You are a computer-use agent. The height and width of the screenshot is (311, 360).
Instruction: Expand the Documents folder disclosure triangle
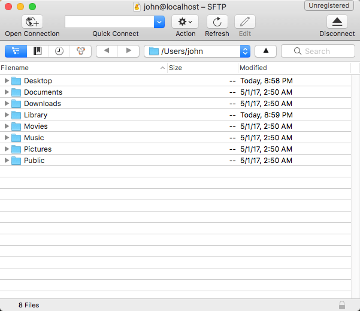point(7,92)
